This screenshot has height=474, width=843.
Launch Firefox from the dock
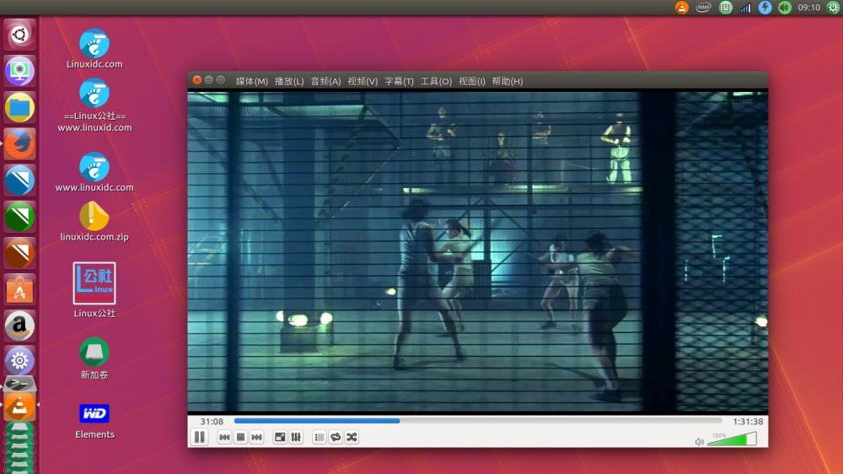click(x=19, y=143)
